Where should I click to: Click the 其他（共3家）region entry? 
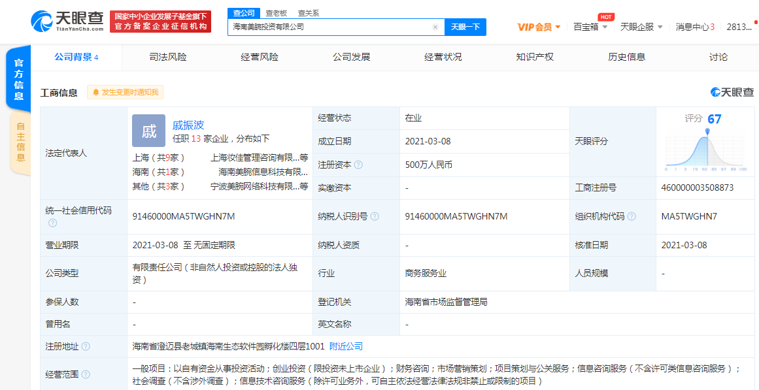pyautogui.click(x=158, y=186)
